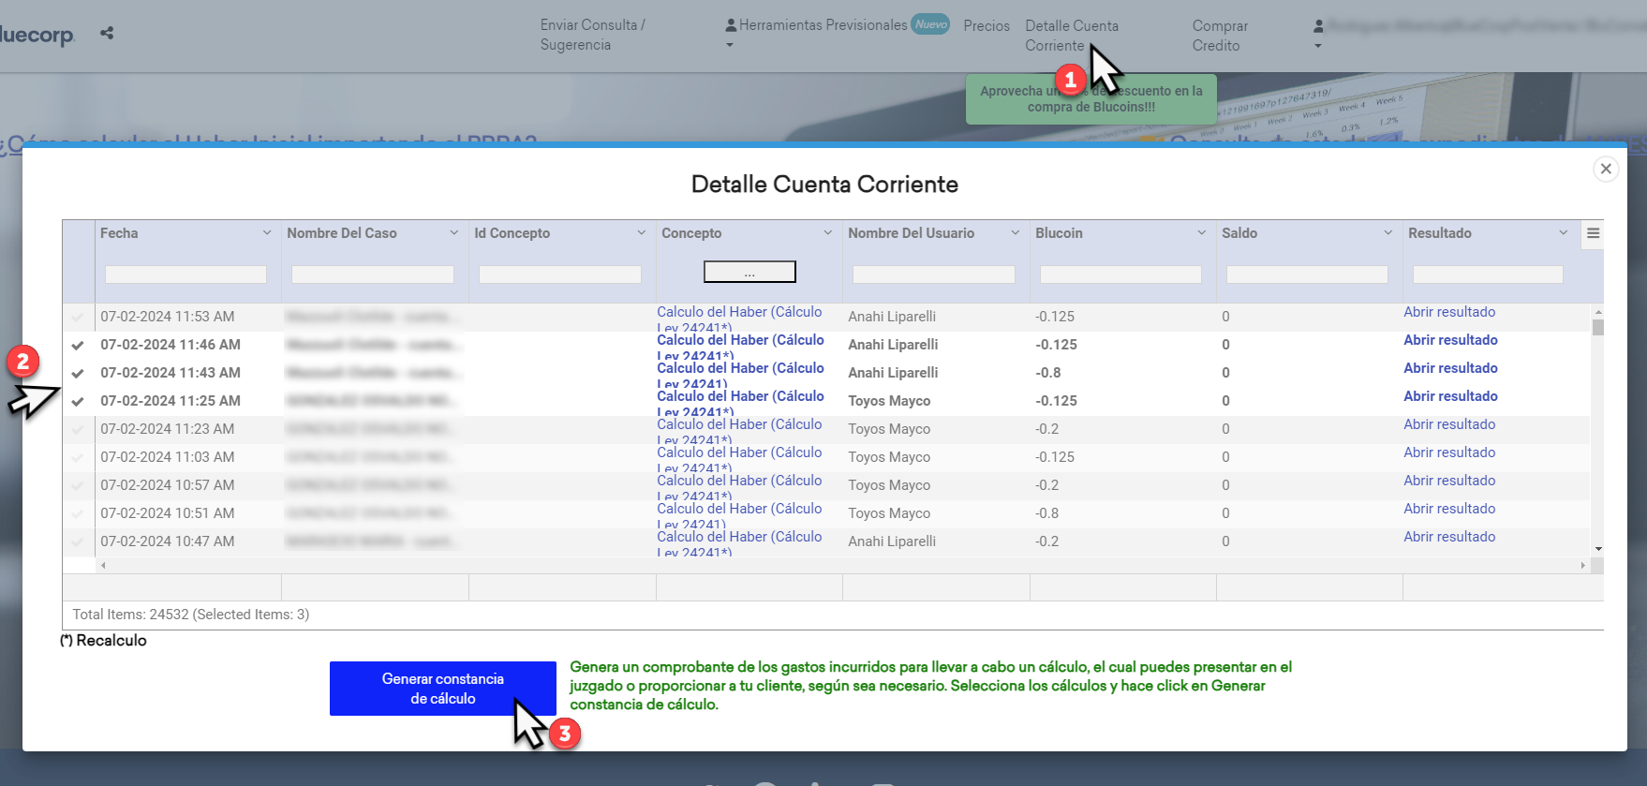Expand the Blucoin column dropdown arrow
This screenshot has height=786, width=1647.
(x=1201, y=233)
